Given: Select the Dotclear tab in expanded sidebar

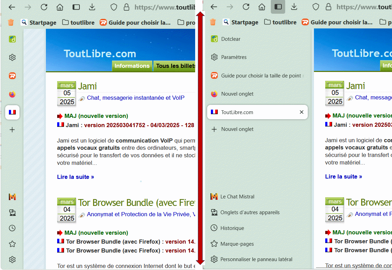Looking at the screenshot, I should coord(257,39).
